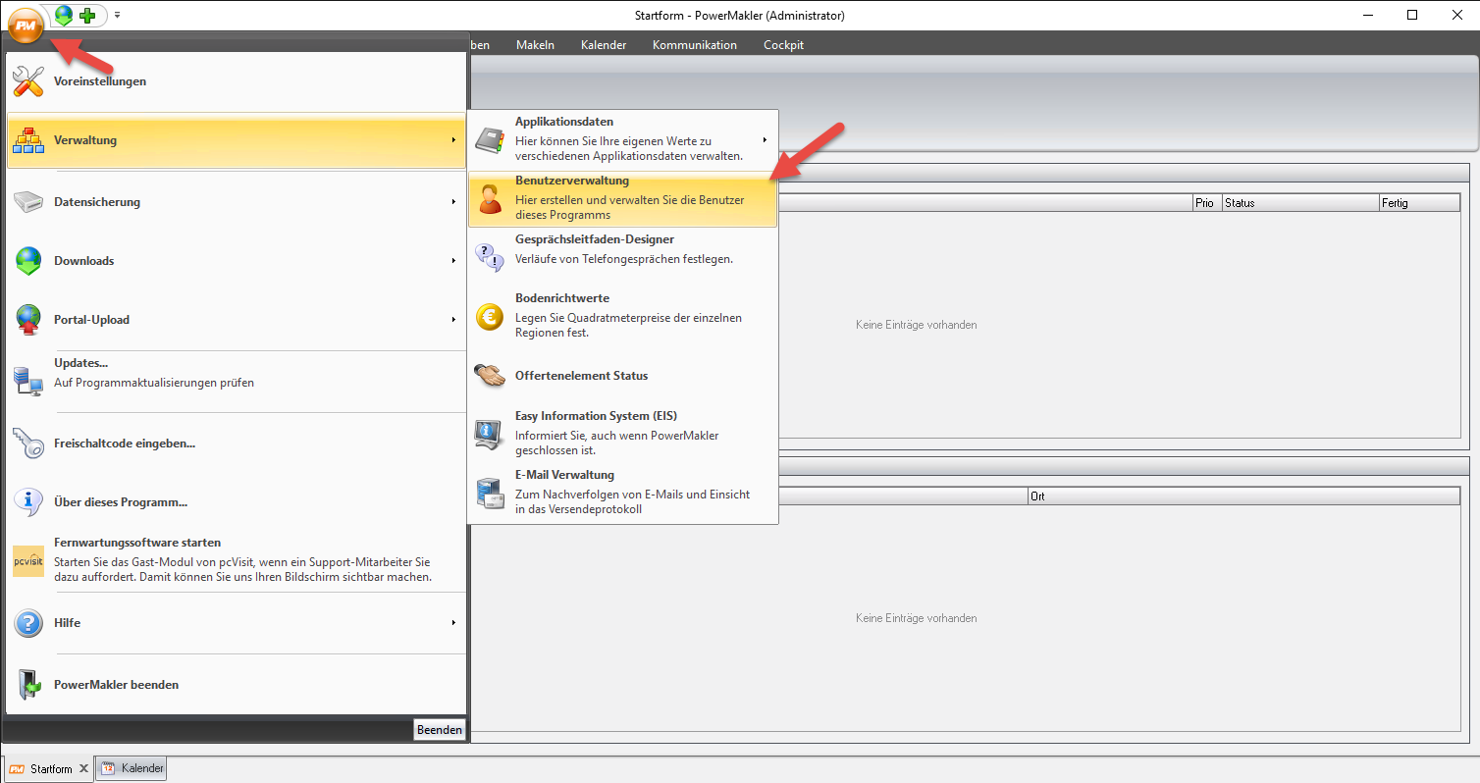Choose PowerMakler beenden menu entry
Image resolution: width=1480 pixels, height=783 pixels.
point(236,685)
